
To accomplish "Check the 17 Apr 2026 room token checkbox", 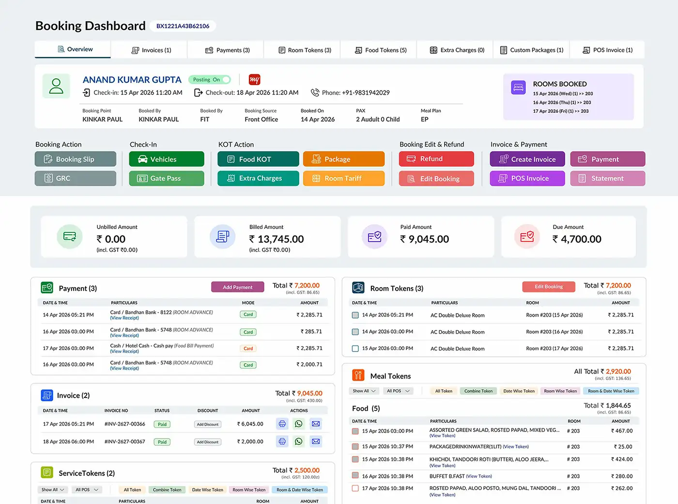I will click(355, 349).
